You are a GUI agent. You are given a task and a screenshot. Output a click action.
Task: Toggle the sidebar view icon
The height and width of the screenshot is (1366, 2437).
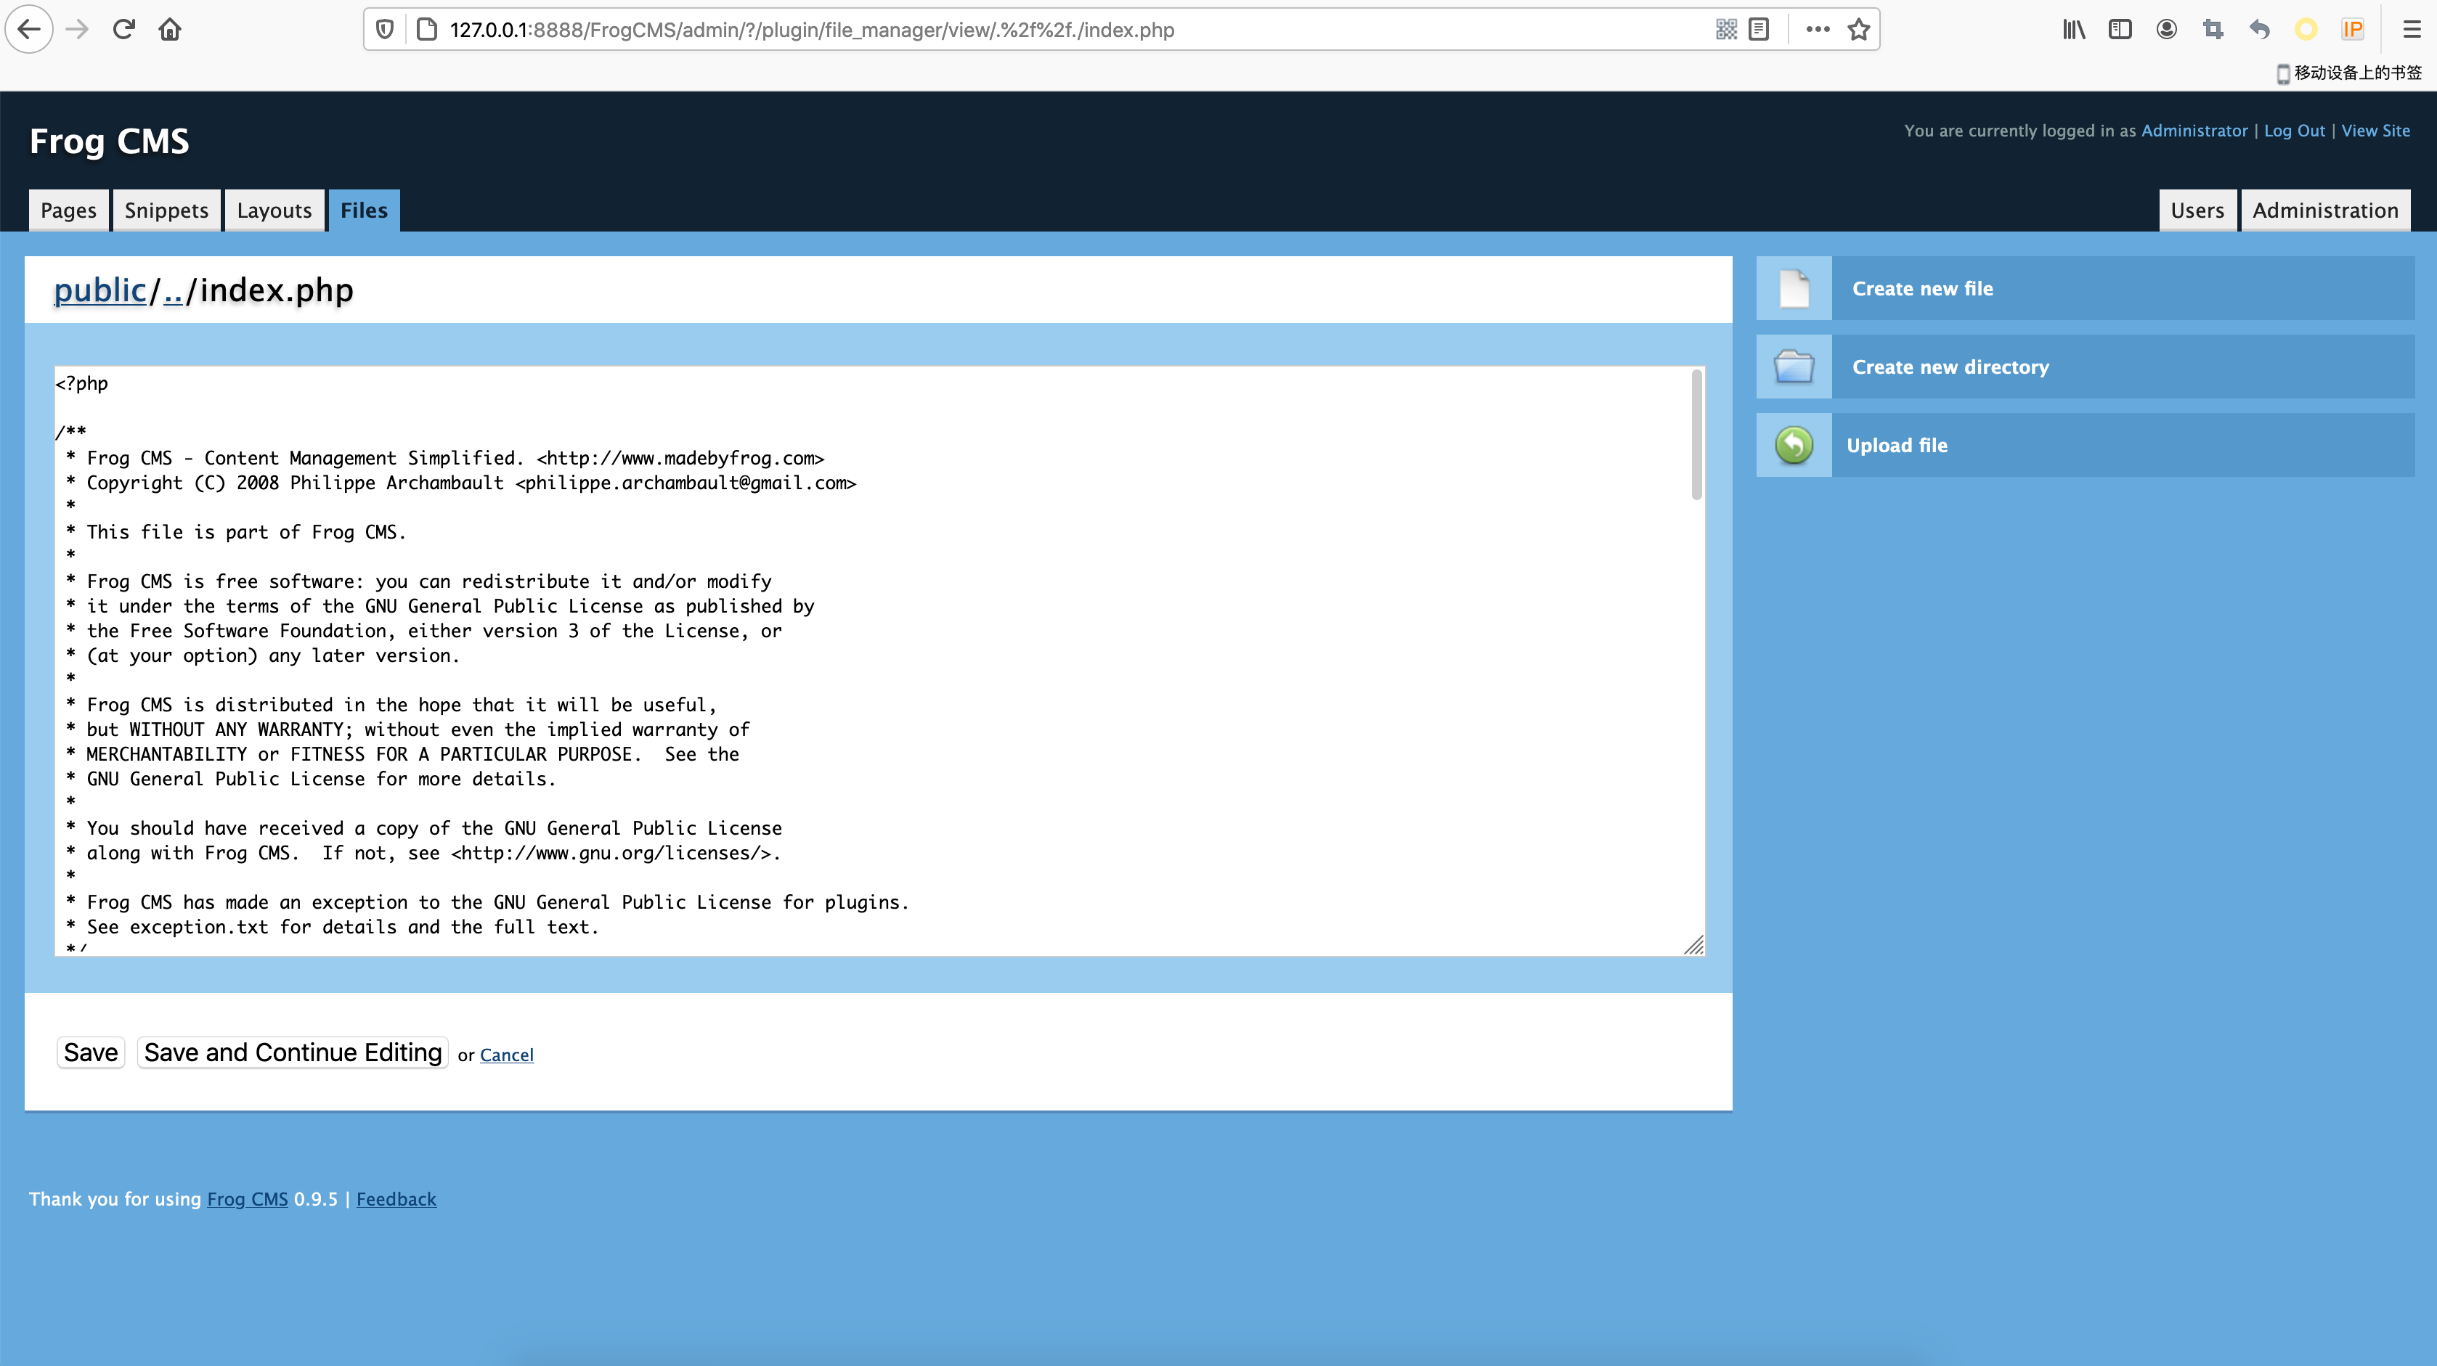2119,29
